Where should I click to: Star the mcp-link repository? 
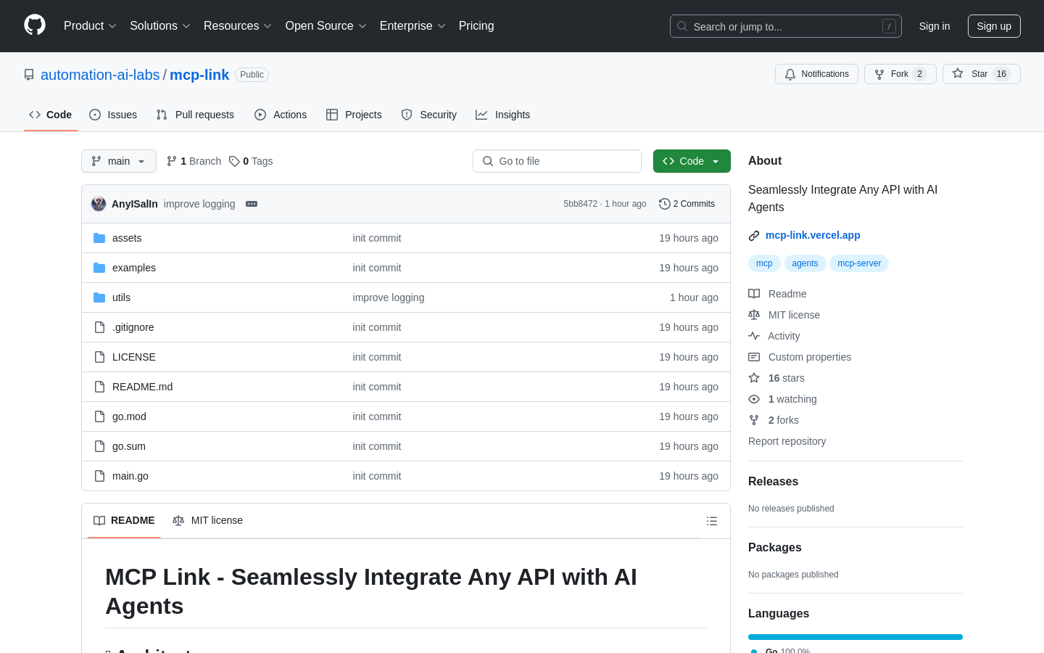point(982,74)
